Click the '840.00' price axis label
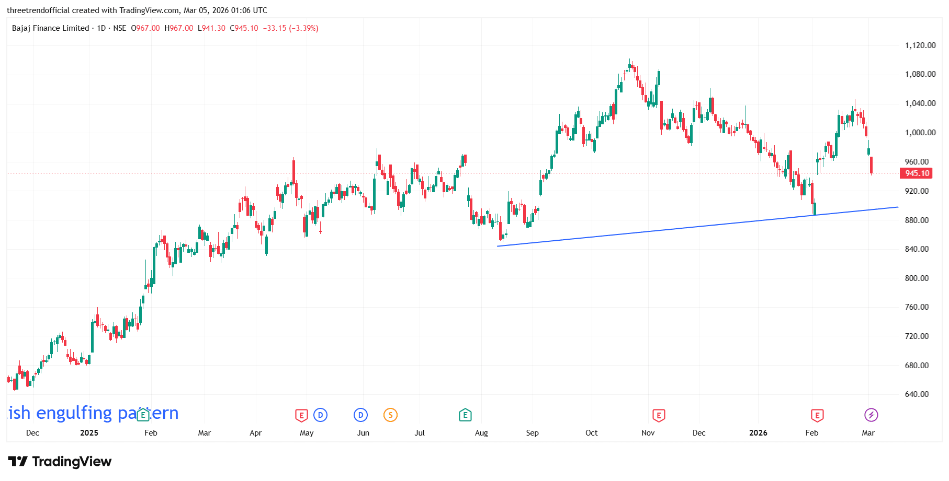Viewport: 949px width, 481px height. pyautogui.click(x=917, y=249)
